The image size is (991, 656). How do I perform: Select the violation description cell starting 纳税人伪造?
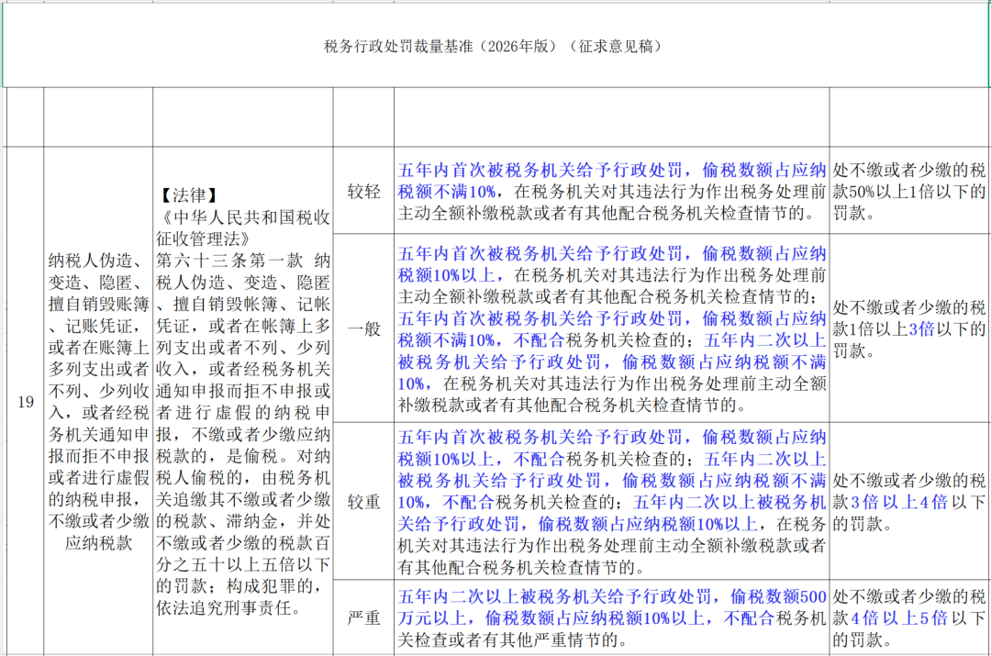[x=98, y=401]
